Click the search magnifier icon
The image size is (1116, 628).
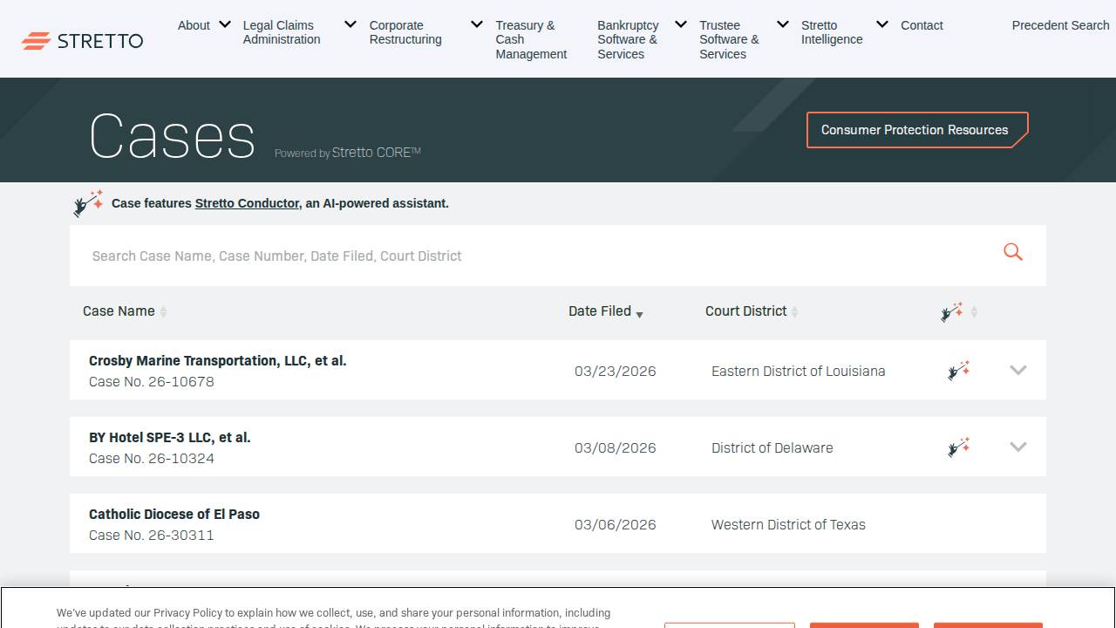(x=1012, y=252)
